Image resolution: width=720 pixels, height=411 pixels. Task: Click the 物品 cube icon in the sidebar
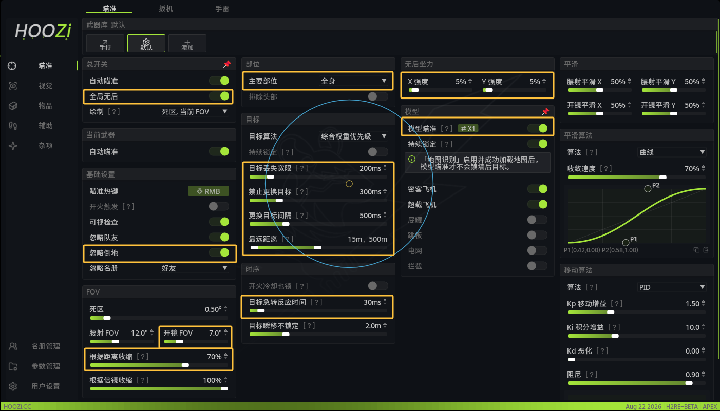click(x=13, y=106)
